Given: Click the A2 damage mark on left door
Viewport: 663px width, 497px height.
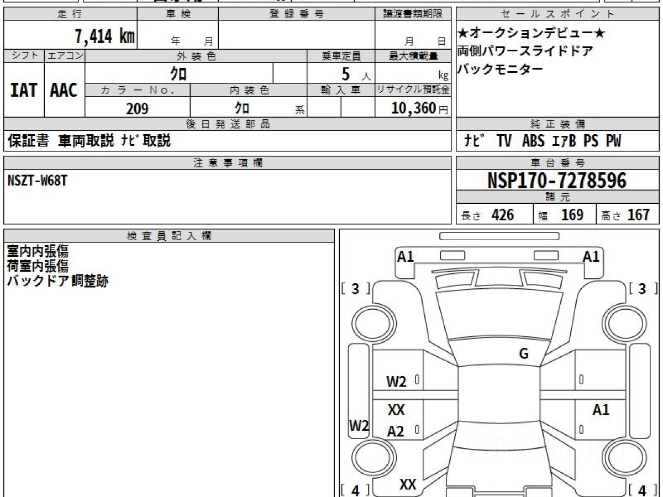Looking at the screenshot, I should point(396,432).
